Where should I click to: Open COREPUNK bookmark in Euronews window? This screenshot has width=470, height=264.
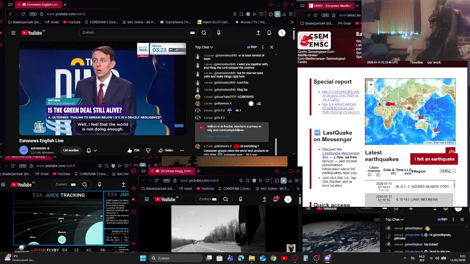tap(101, 22)
